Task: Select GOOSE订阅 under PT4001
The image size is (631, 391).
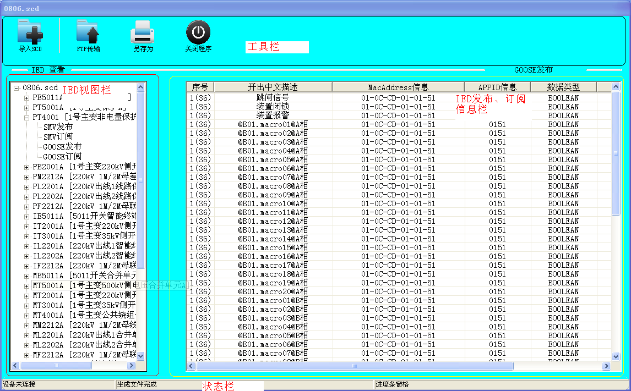Action: point(62,157)
